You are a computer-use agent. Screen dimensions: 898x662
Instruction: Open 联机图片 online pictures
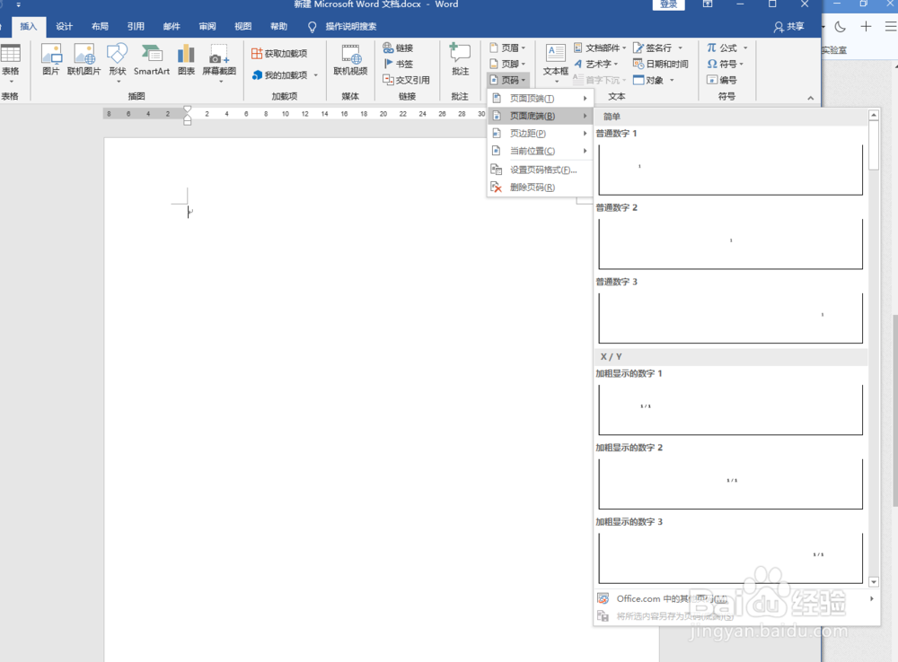84,60
